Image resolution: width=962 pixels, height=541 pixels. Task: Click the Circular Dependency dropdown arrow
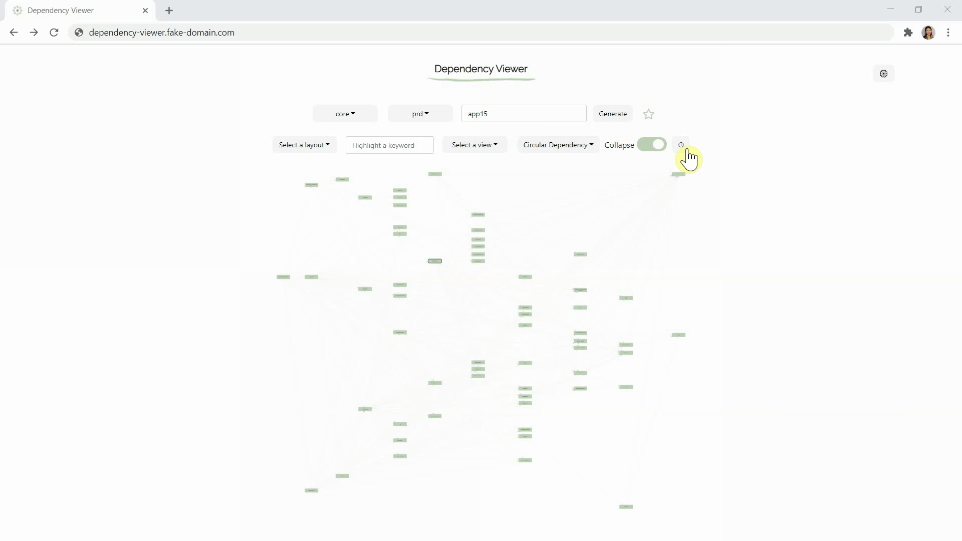tap(591, 145)
